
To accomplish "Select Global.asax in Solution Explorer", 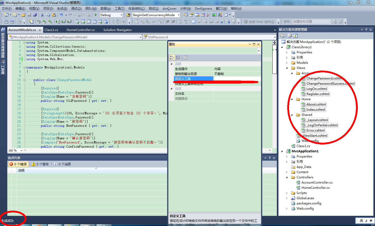I will click(x=303, y=198).
